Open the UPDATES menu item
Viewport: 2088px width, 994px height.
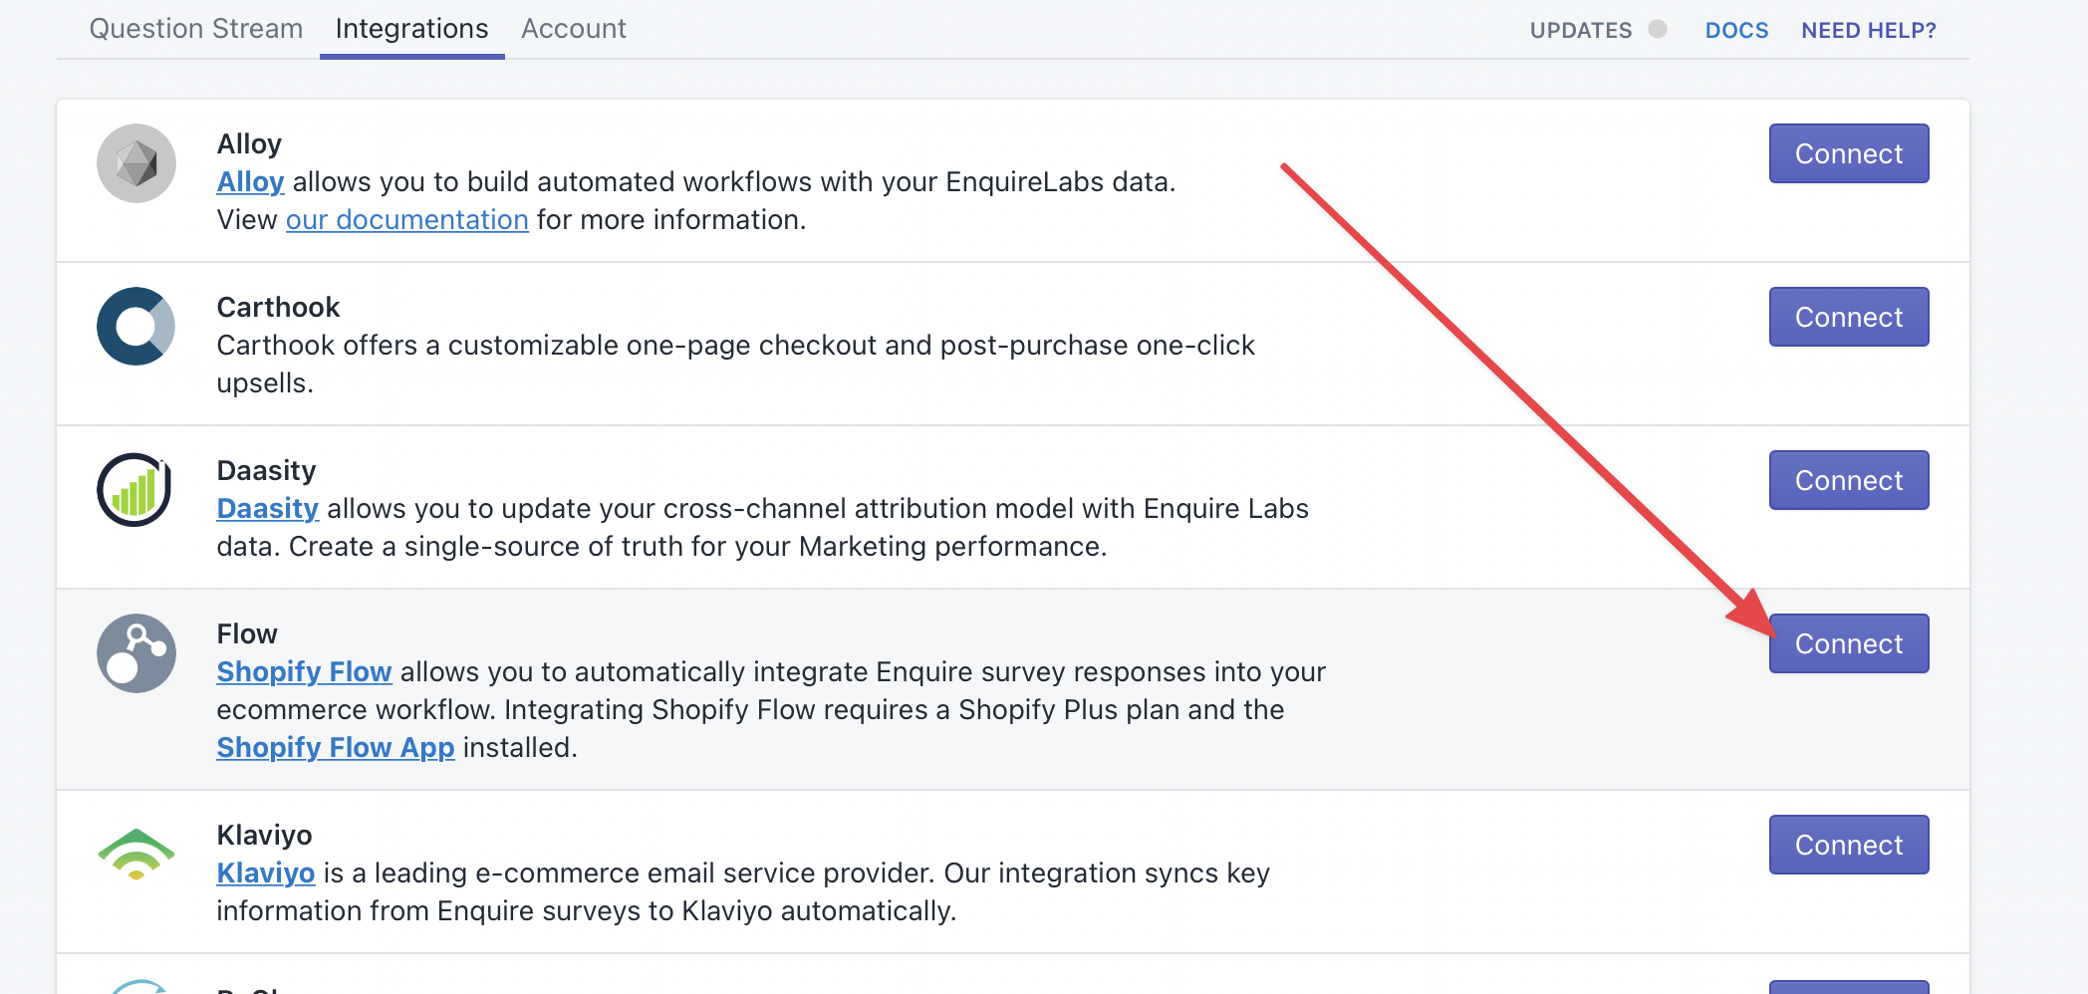click(1581, 30)
